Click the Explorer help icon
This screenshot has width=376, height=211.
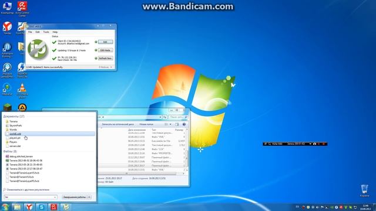tap(184, 124)
